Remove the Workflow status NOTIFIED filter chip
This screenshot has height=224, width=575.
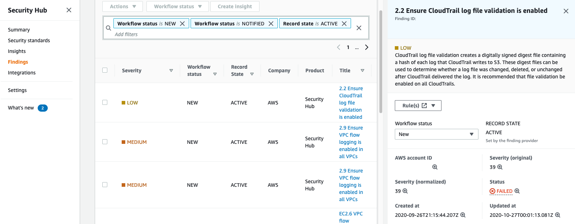[x=271, y=24]
